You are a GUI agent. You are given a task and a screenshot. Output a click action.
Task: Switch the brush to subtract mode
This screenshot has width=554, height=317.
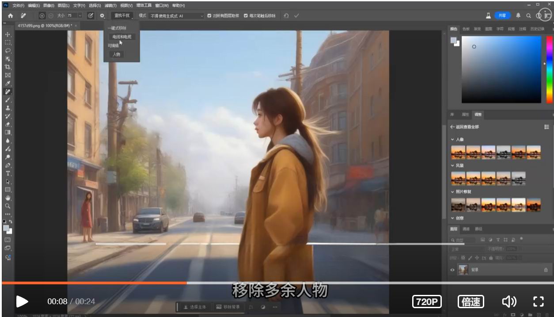pos(50,15)
